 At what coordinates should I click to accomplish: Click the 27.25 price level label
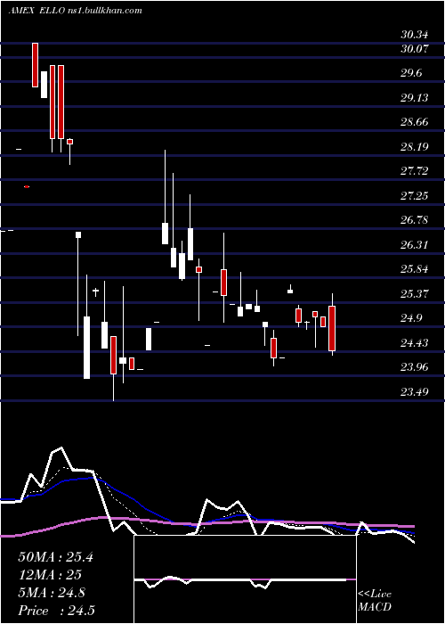pyautogui.click(x=415, y=196)
